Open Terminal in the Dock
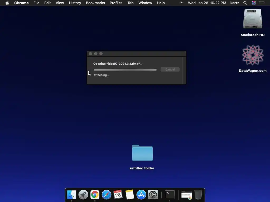 pos(170,195)
